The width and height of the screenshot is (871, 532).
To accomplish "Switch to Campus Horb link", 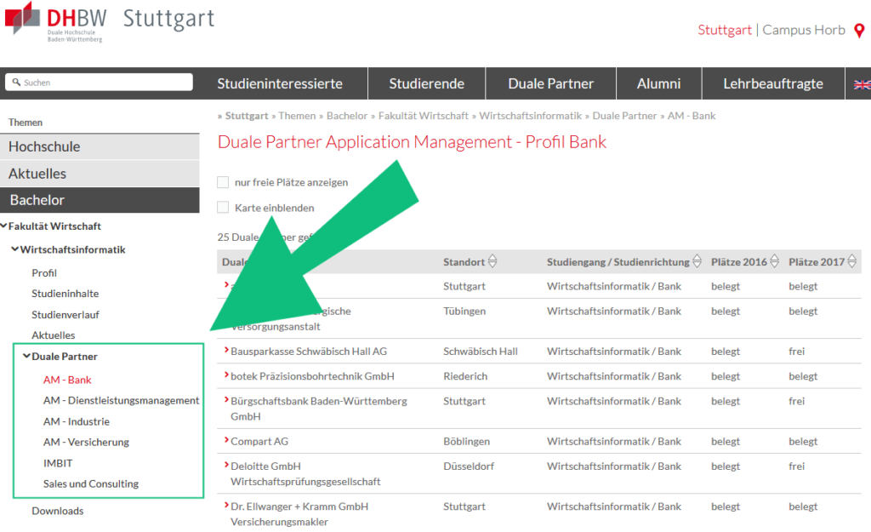I will pos(804,30).
